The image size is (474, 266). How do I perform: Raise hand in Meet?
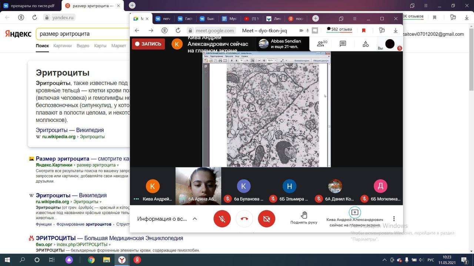click(x=304, y=218)
